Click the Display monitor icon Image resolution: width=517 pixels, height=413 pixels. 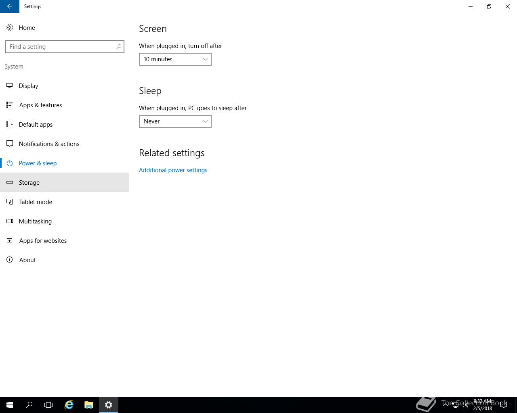tap(10, 86)
